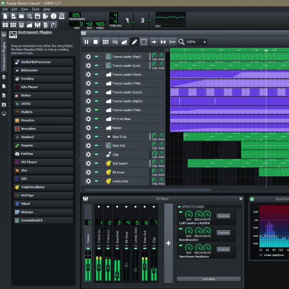Open track actions gear for Clap
This screenshot has height=289, width=289.
88,154
